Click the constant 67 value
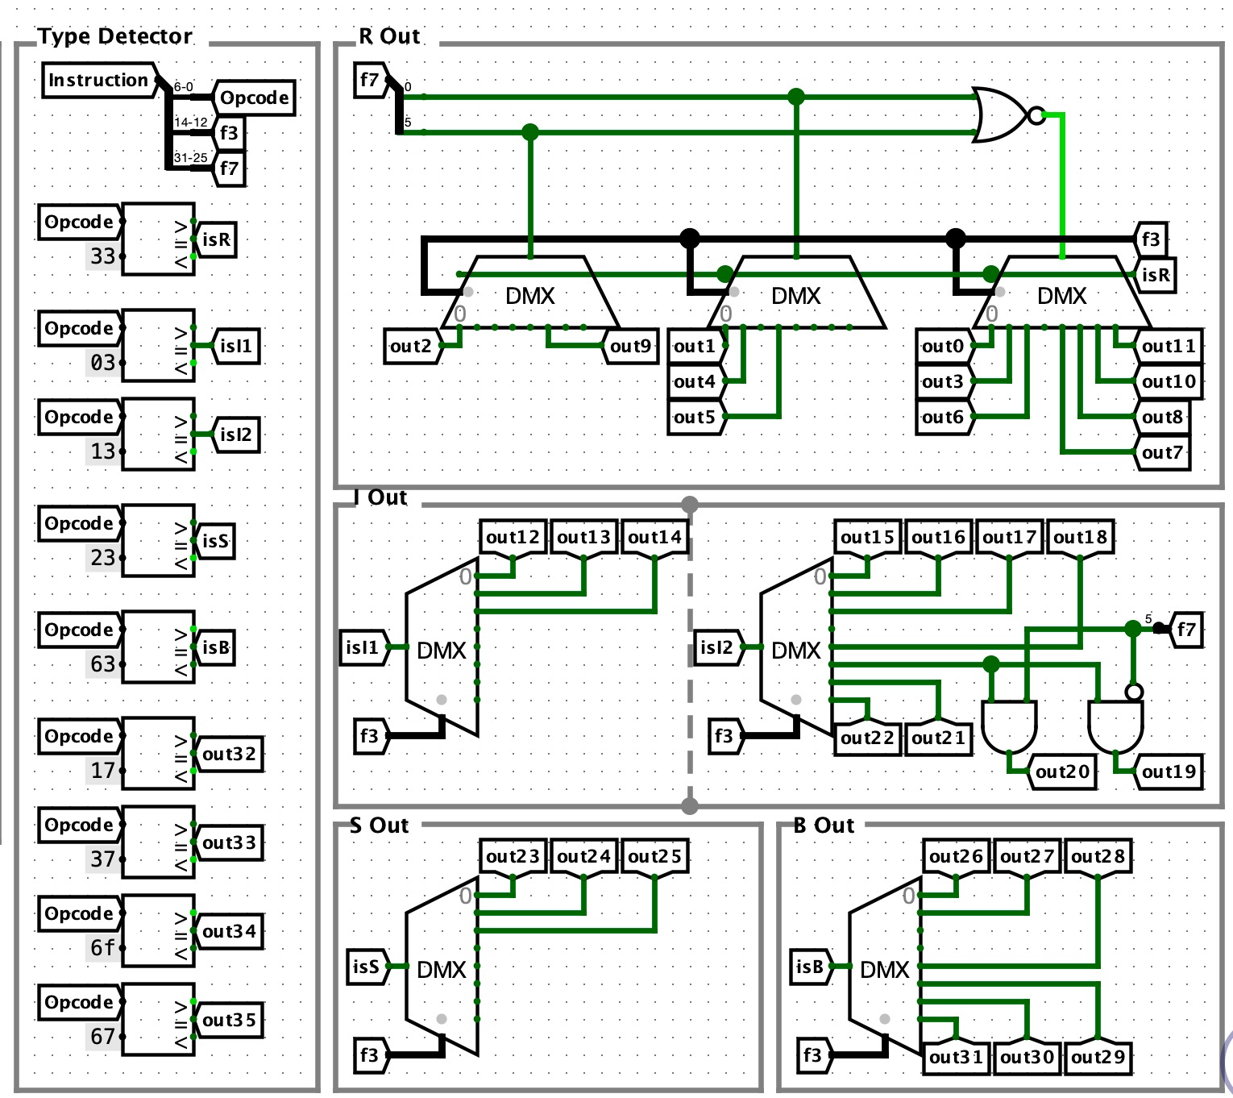The image size is (1233, 1098). 103,1037
